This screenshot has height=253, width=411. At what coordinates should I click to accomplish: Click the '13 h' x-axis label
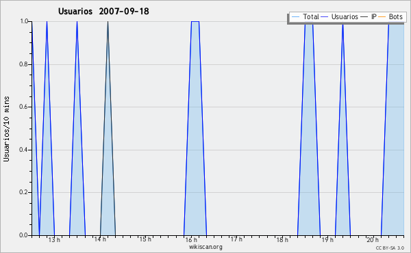point(54,239)
